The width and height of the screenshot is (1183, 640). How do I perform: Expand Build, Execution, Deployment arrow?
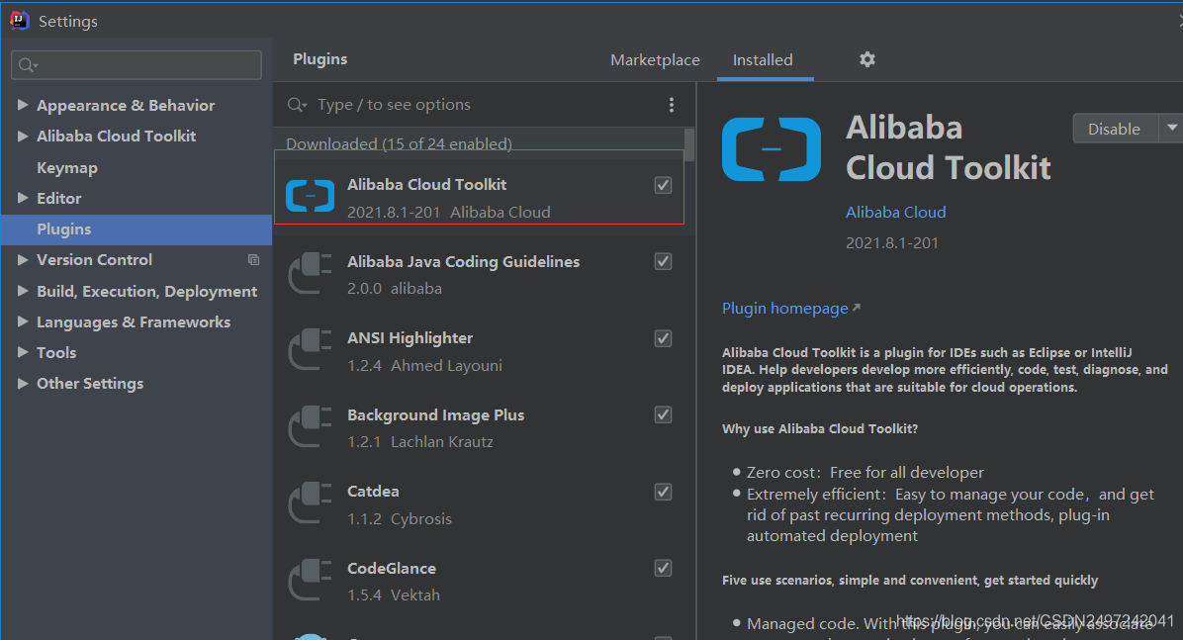[23, 291]
